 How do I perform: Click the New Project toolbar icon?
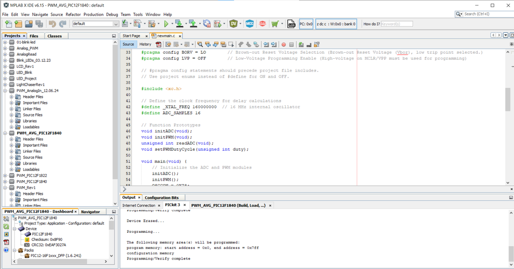19,24
